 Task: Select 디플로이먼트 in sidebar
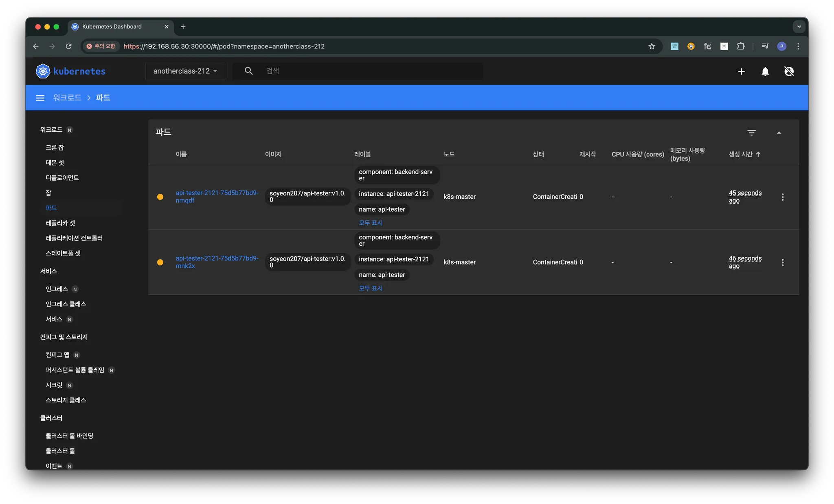[x=62, y=177]
